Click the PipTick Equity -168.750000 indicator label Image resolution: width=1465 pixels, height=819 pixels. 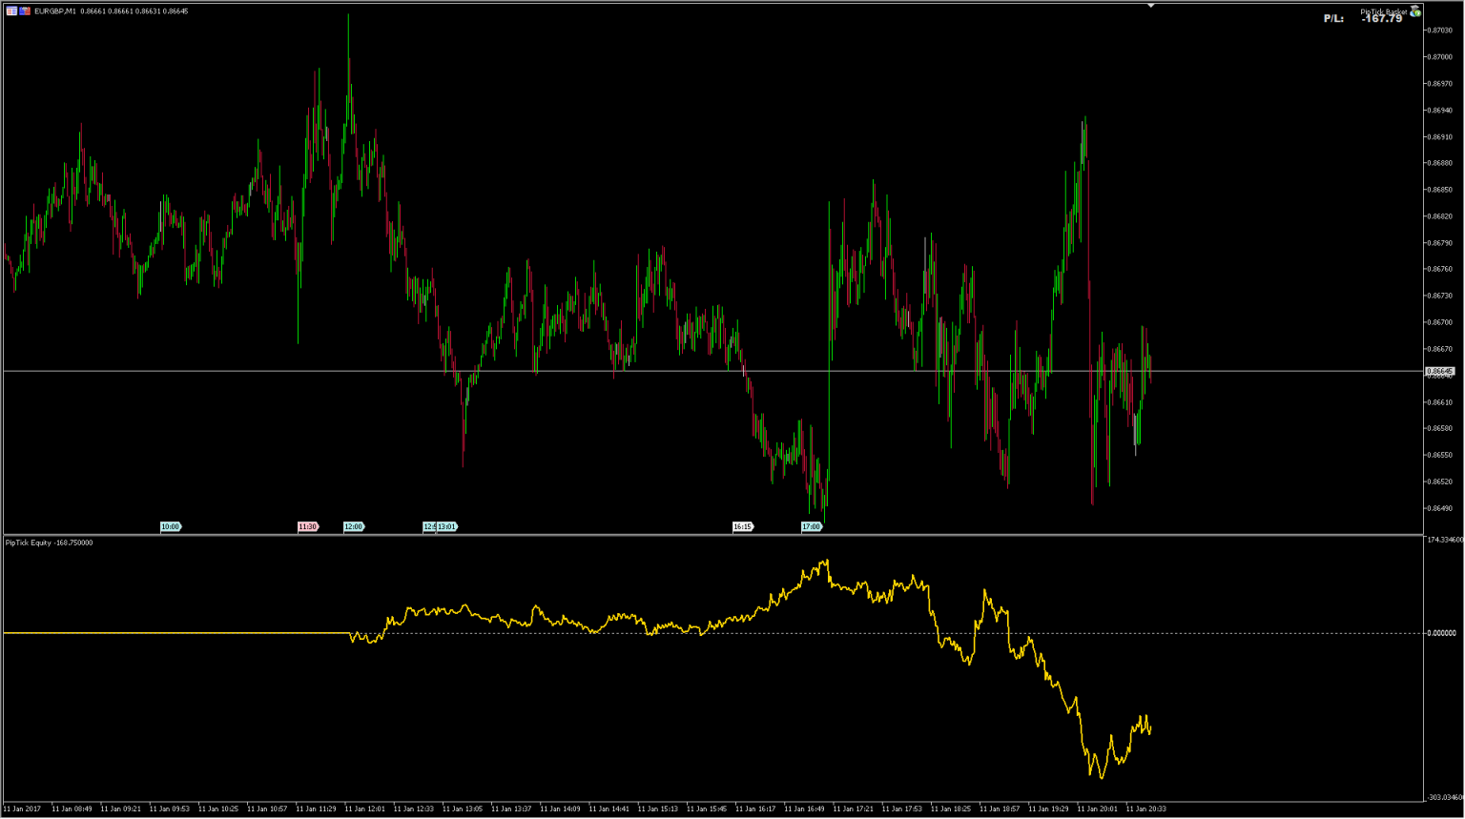[x=50, y=543]
